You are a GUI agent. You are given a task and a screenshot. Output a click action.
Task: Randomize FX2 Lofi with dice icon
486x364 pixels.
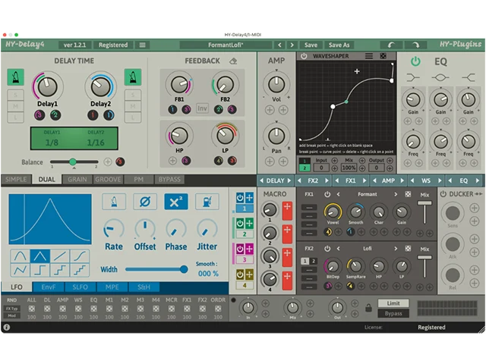point(408,249)
